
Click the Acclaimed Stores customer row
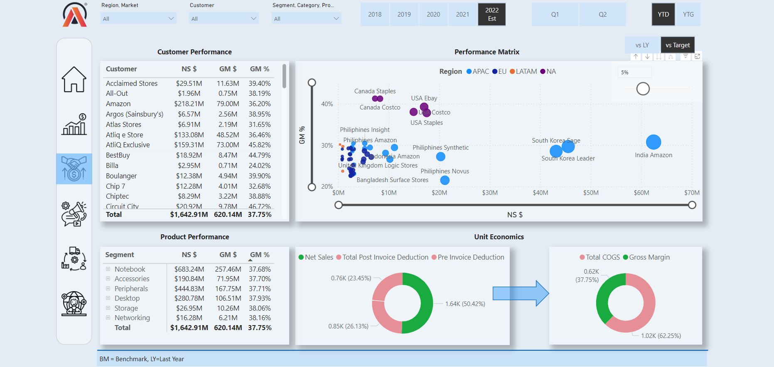(x=188, y=83)
